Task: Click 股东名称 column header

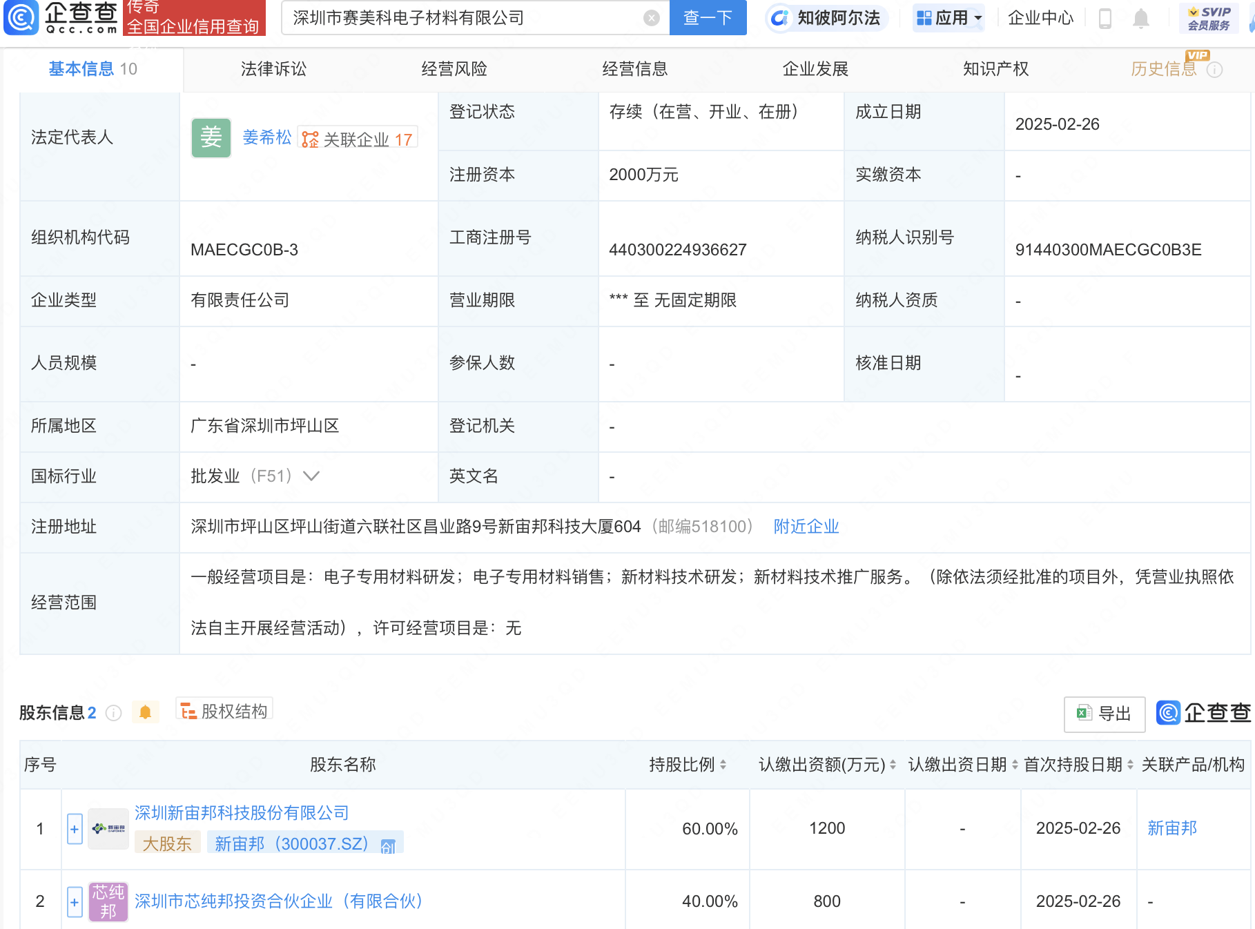Action: tap(342, 765)
